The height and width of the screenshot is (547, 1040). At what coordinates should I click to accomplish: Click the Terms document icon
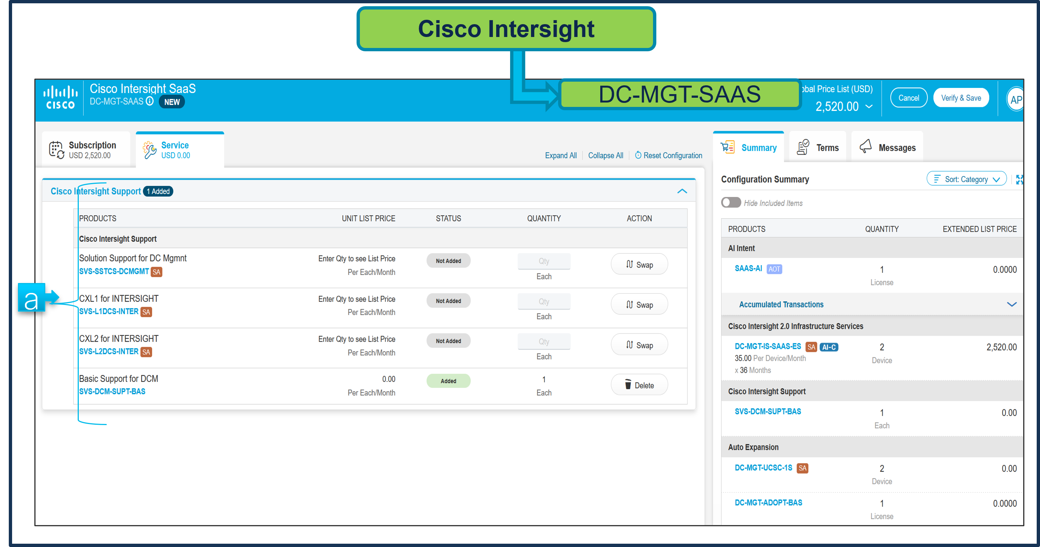(x=803, y=147)
